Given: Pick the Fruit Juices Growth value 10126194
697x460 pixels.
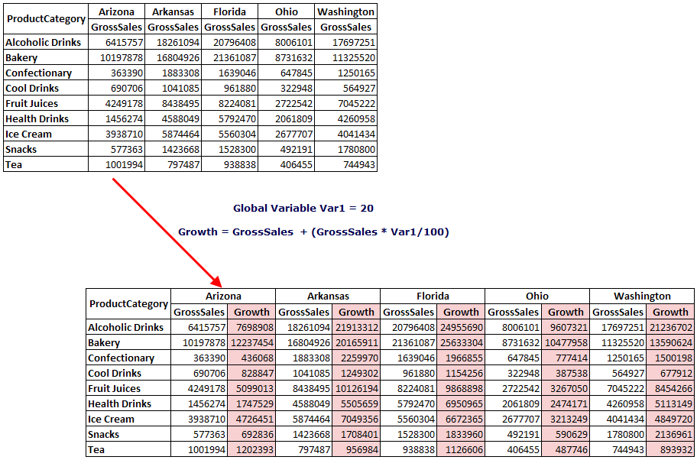Looking at the screenshot, I should [x=356, y=388].
